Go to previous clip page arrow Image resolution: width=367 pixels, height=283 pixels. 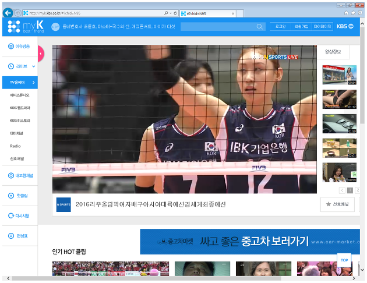342,190
